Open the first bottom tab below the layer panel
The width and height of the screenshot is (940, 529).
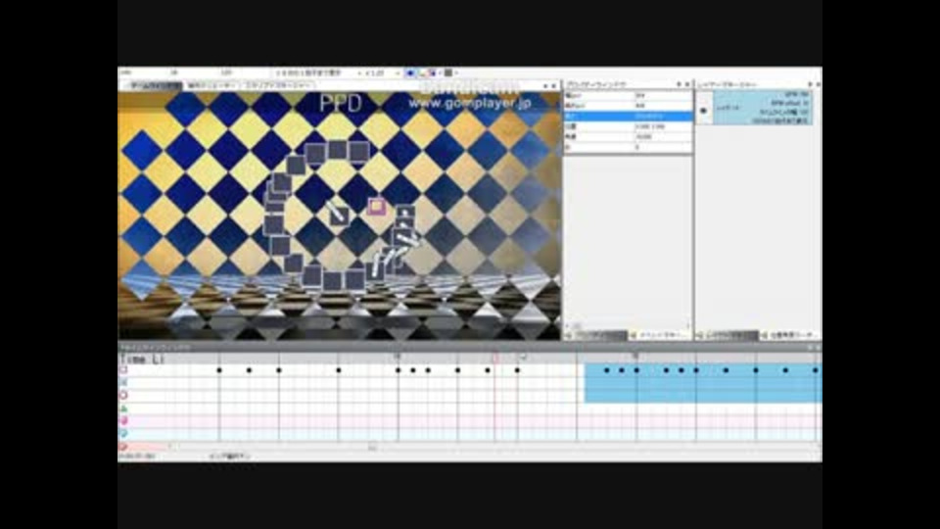(x=728, y=335)
